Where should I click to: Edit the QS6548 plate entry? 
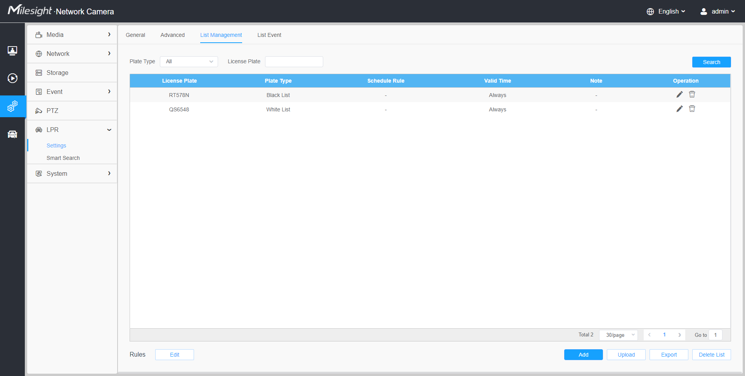(x=679, y=109)
